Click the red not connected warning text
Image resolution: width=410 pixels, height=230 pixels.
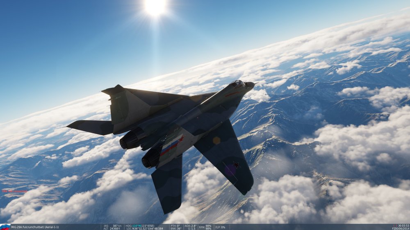[x=14, y=191]
